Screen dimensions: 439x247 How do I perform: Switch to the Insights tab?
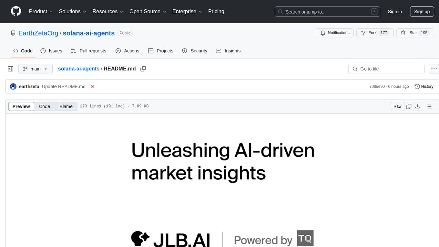pos(228,51)
